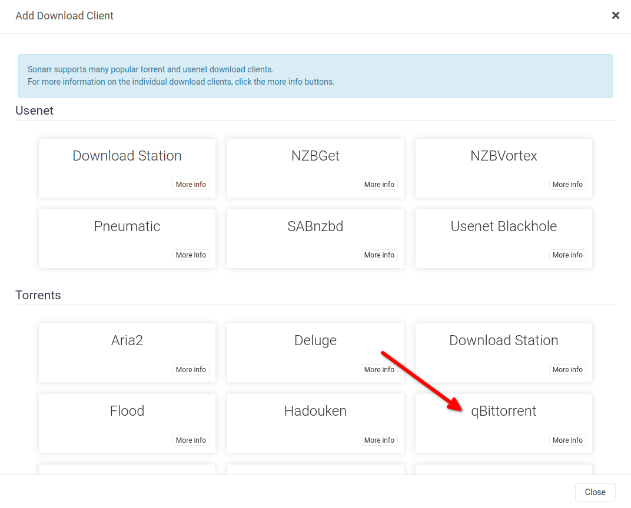Select the SABnzbd client card
The width and height of the screenshot is (631, 508).
(x=315, y=238)
